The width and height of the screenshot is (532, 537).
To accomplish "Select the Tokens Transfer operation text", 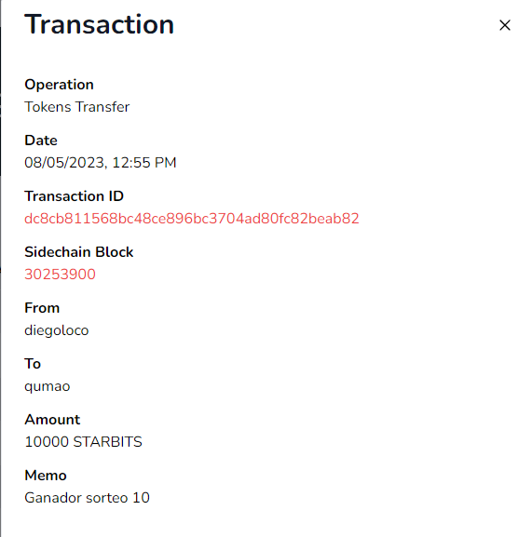I will tap(76, 107).
